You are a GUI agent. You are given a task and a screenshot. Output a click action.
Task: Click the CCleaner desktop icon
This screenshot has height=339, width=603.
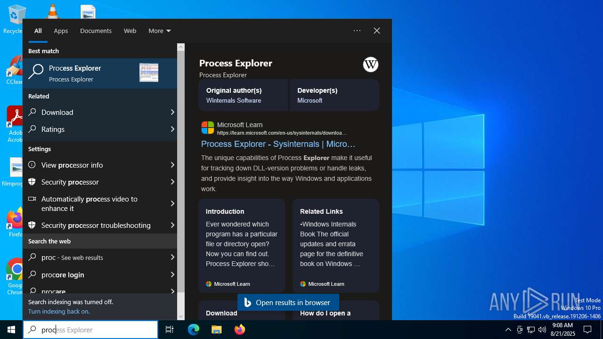(x=14, y=71)
